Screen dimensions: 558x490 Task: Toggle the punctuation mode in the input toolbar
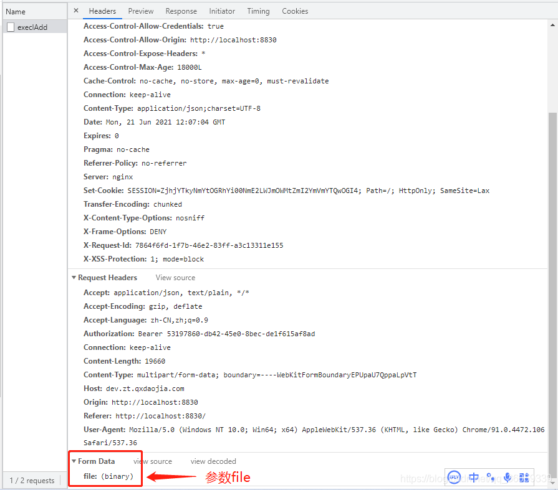tap(491, 477)
